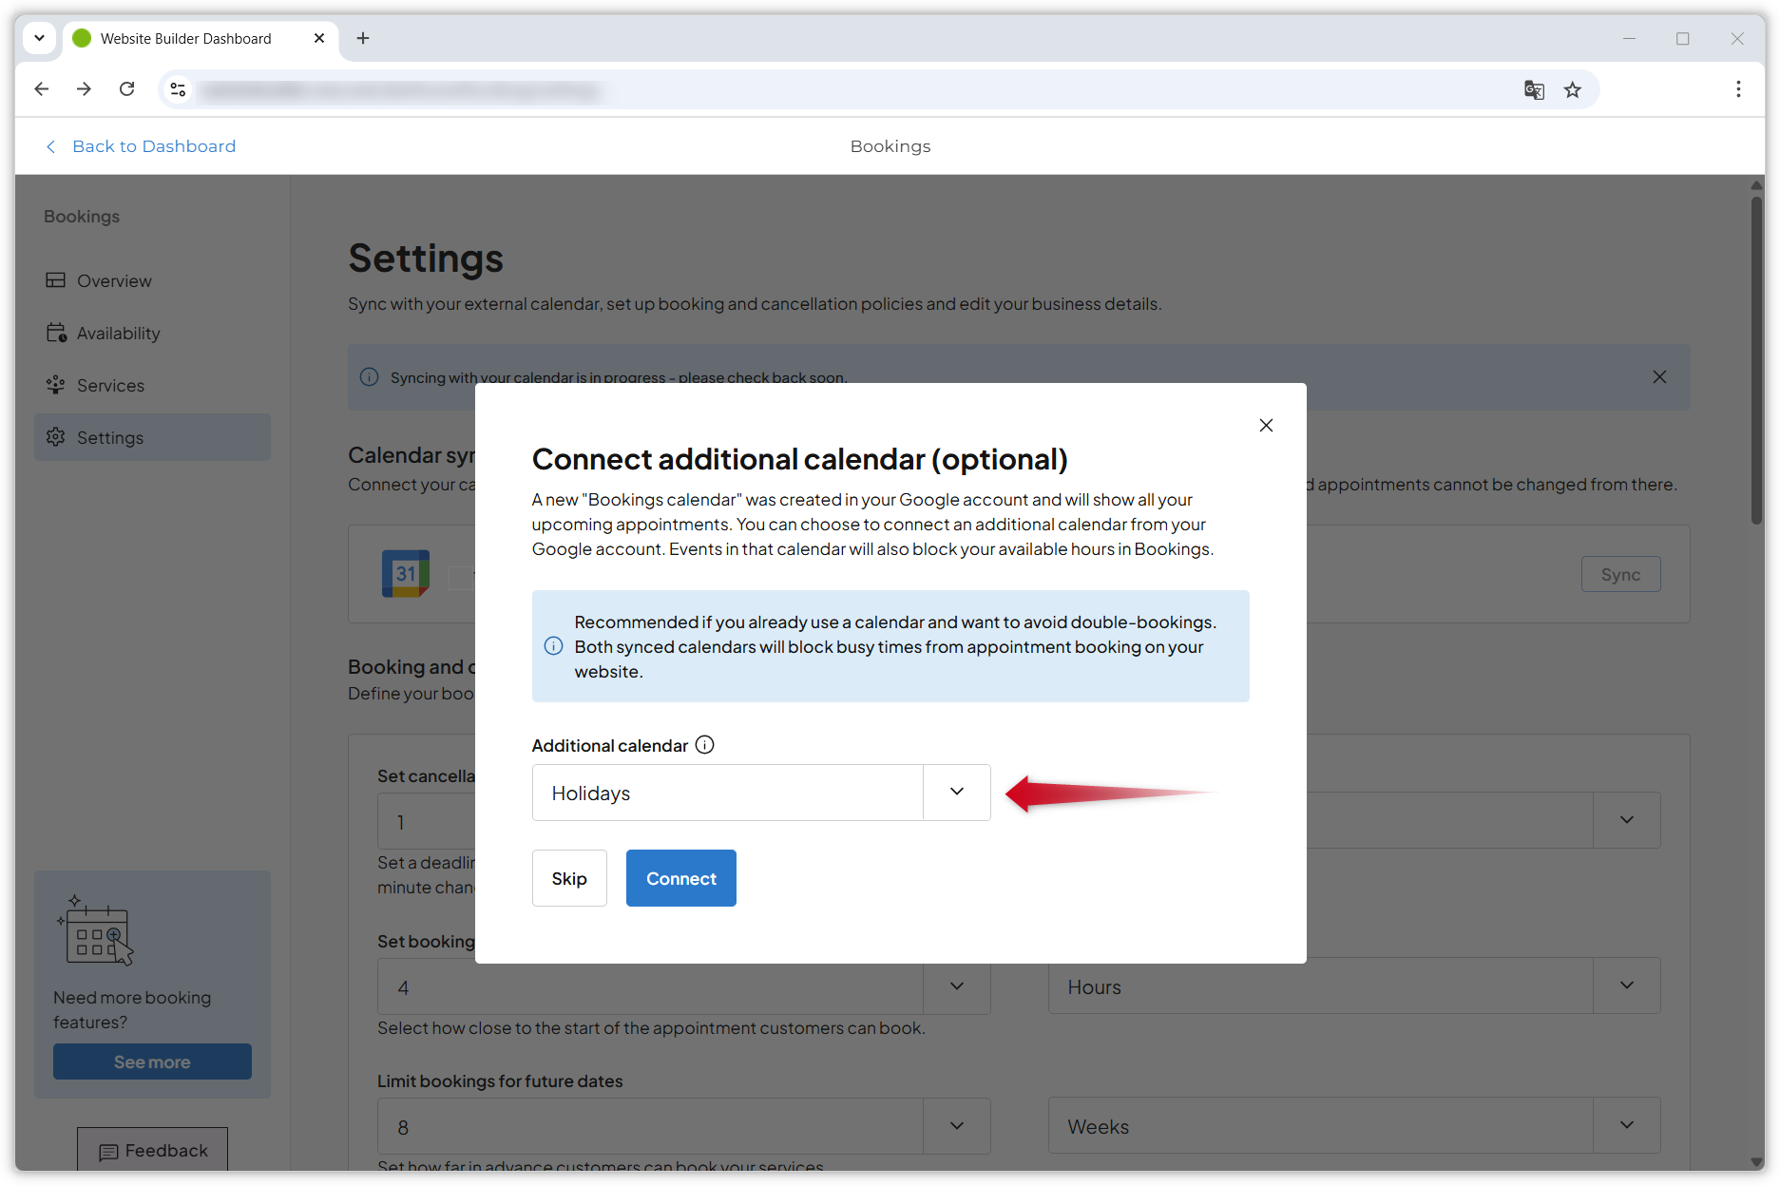Skip connecting an additional calendar
This screenshot has width=1780, height=1186.
(x=568, y=877)
